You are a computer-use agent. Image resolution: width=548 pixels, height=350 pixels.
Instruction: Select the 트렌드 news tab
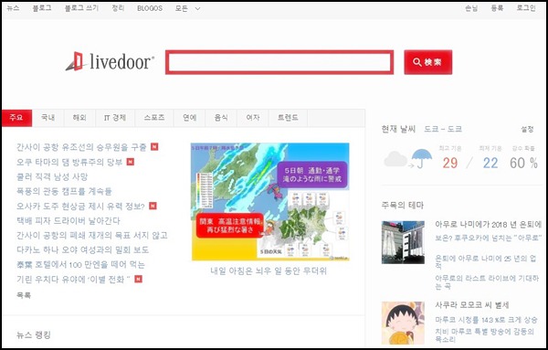point(288,118)
